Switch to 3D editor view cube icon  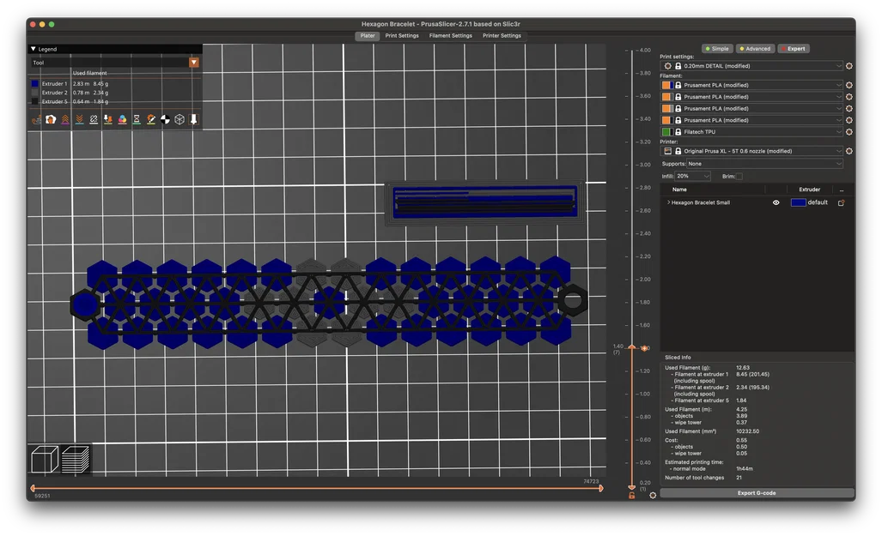pos(45,459)
